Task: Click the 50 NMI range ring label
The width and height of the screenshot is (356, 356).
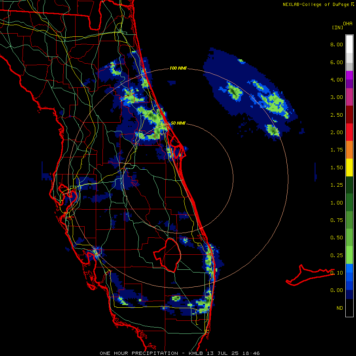Action: (178, 123)
